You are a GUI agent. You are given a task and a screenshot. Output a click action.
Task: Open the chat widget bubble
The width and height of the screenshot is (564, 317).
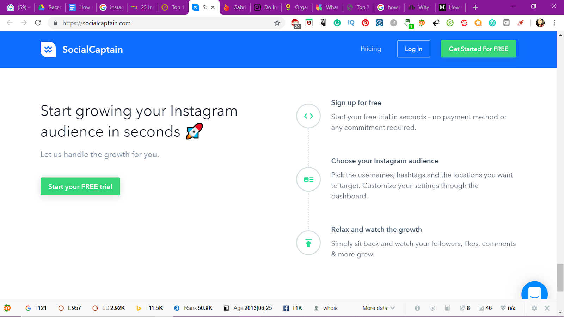(x=534, y=291)
